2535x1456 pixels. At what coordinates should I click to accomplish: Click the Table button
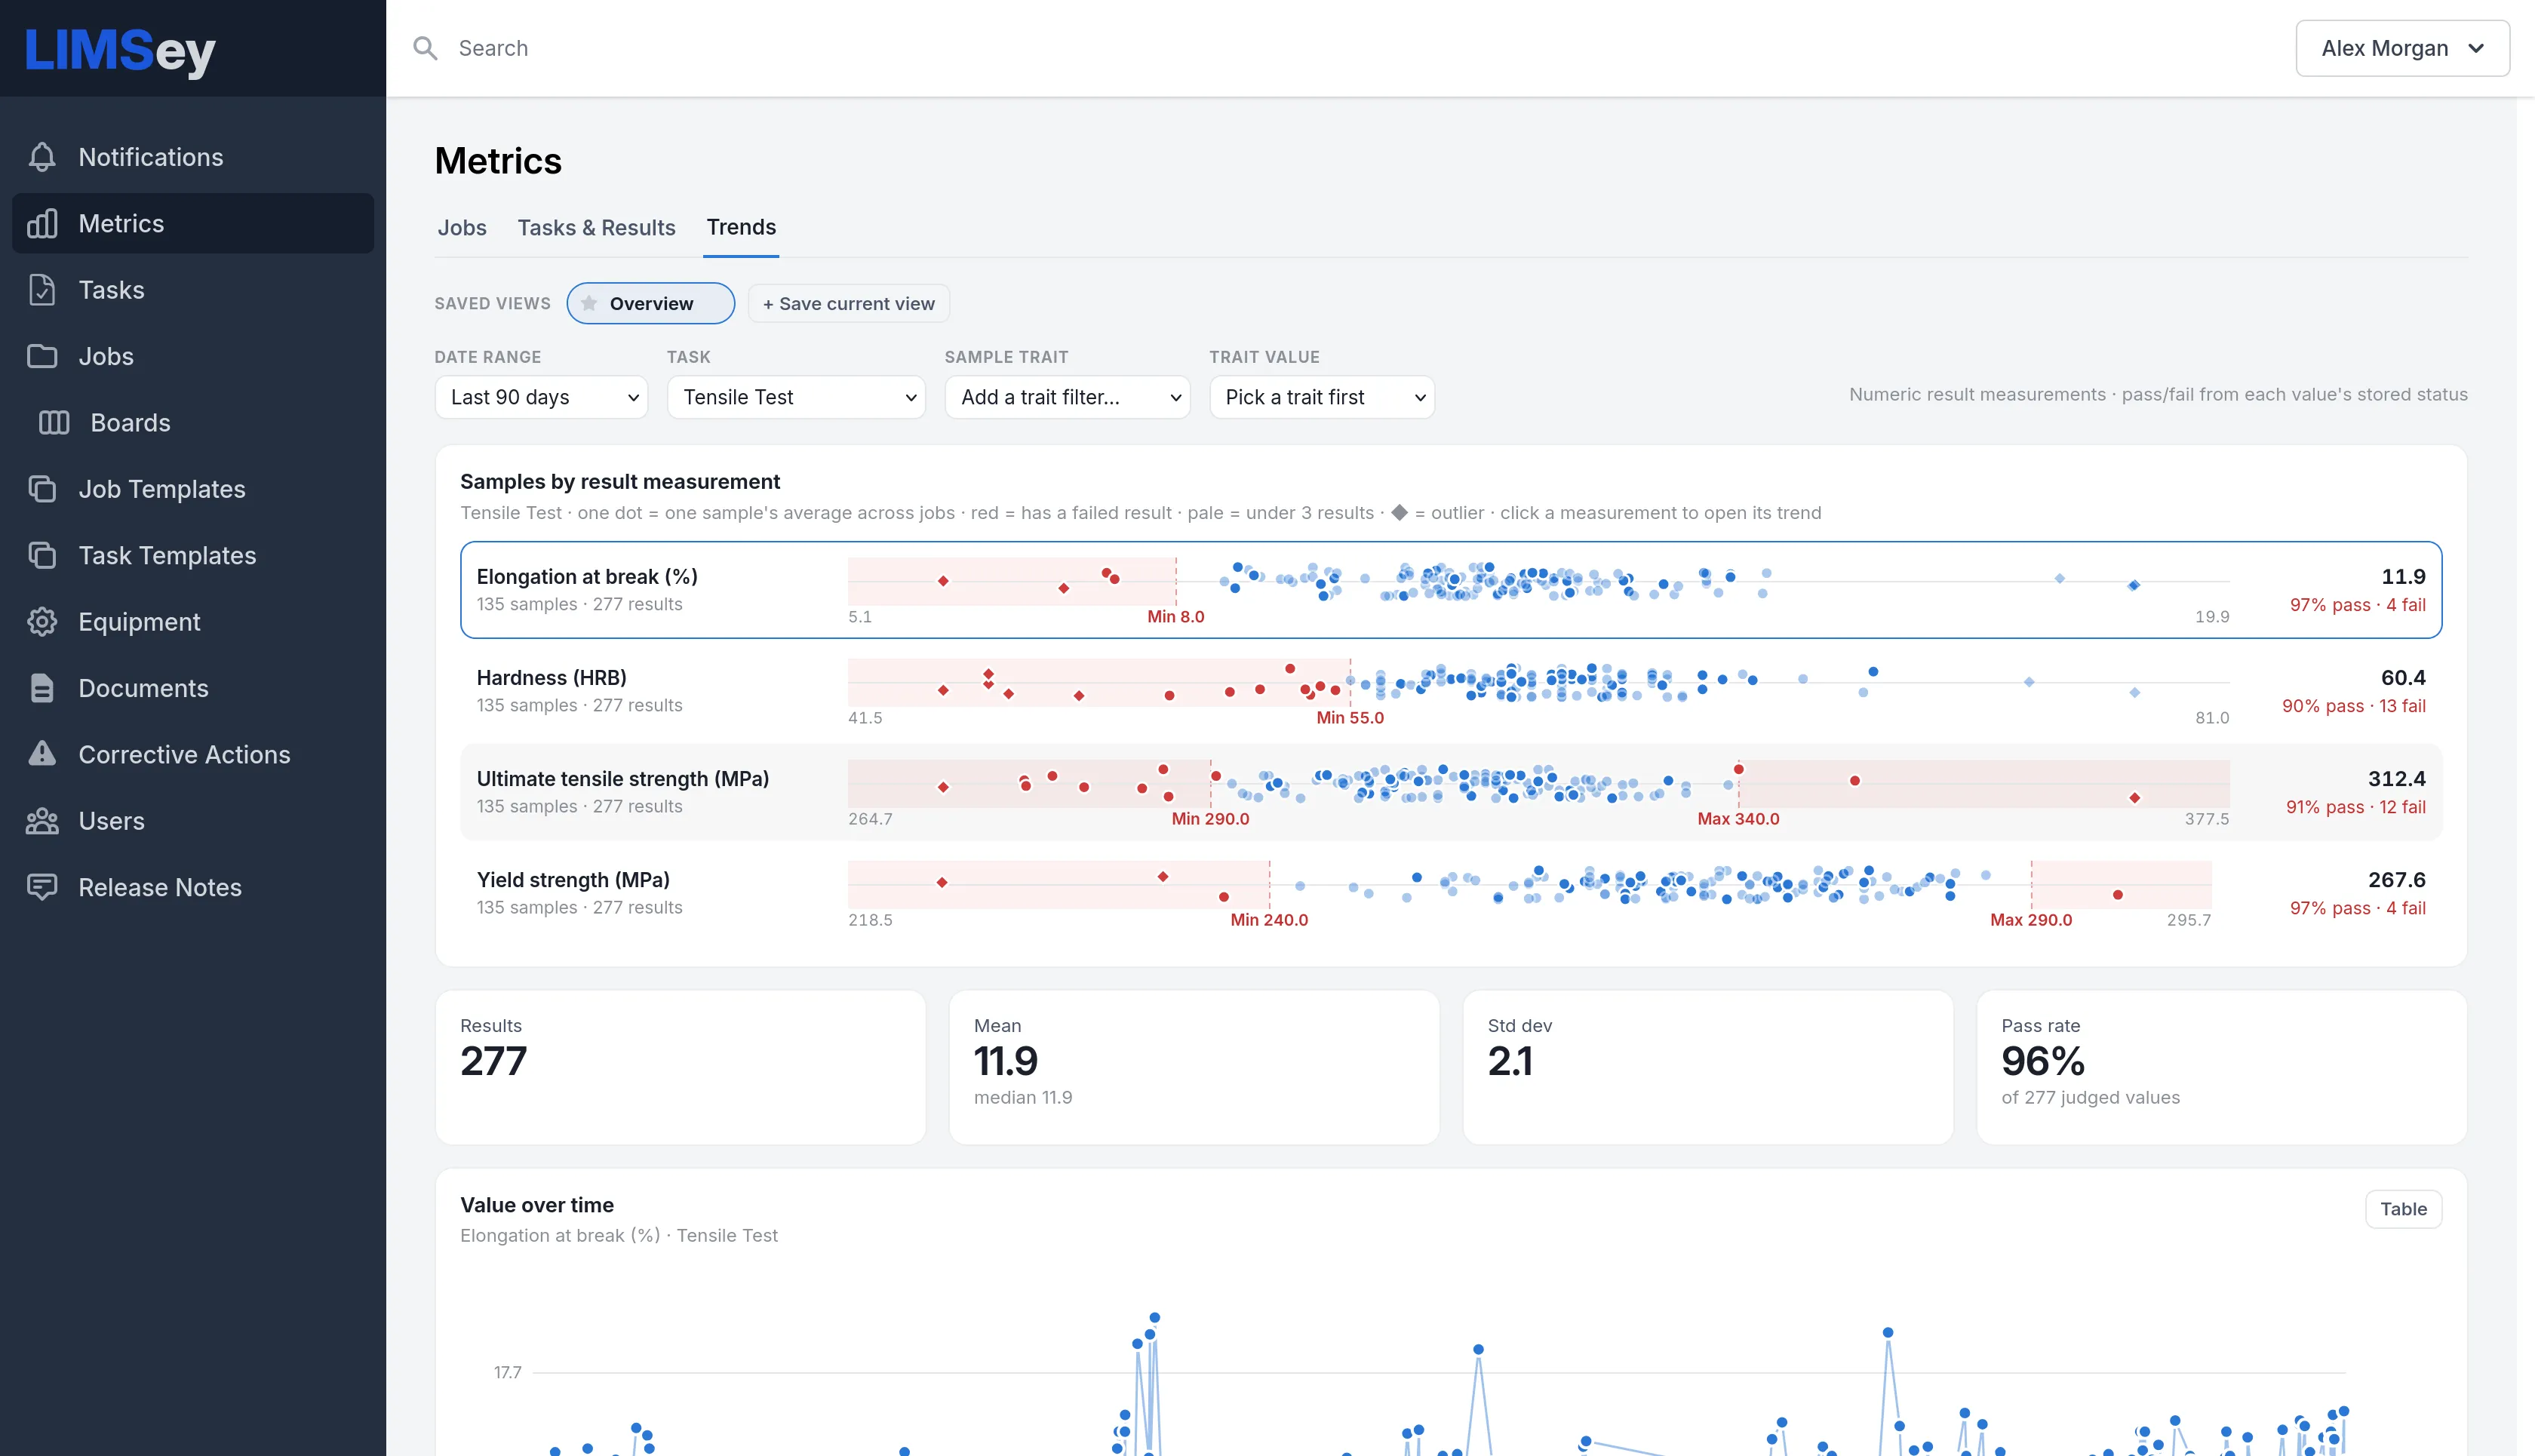(x=2403, y=1208)
